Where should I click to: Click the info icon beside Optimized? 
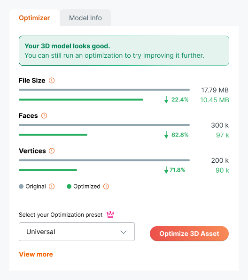click(x=106, y=186)
